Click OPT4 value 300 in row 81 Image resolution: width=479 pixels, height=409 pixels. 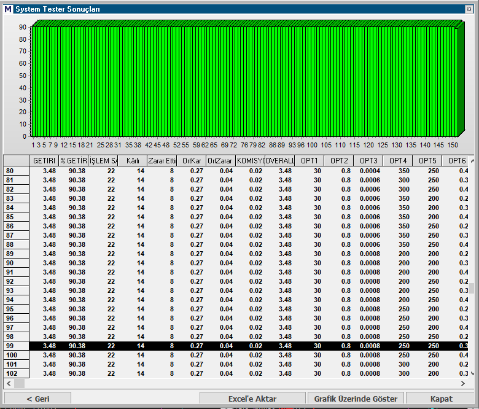click(404, 180)
